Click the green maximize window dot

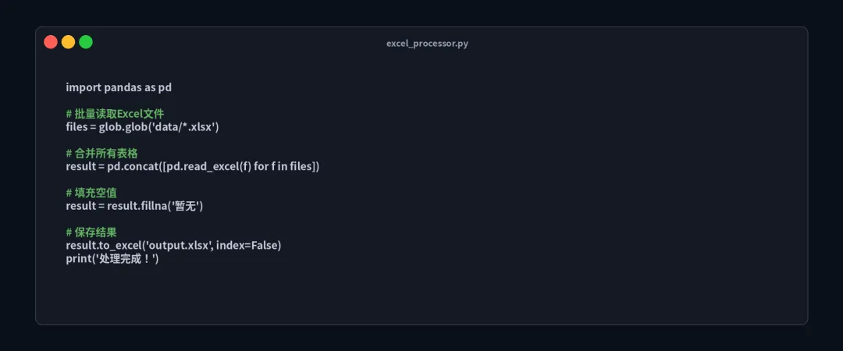pos(86,42)
